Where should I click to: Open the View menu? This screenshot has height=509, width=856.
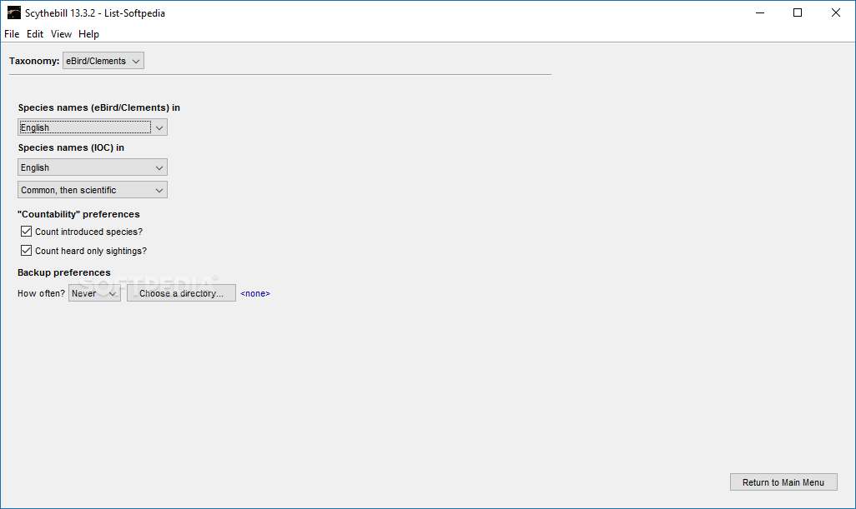(61, 34)
